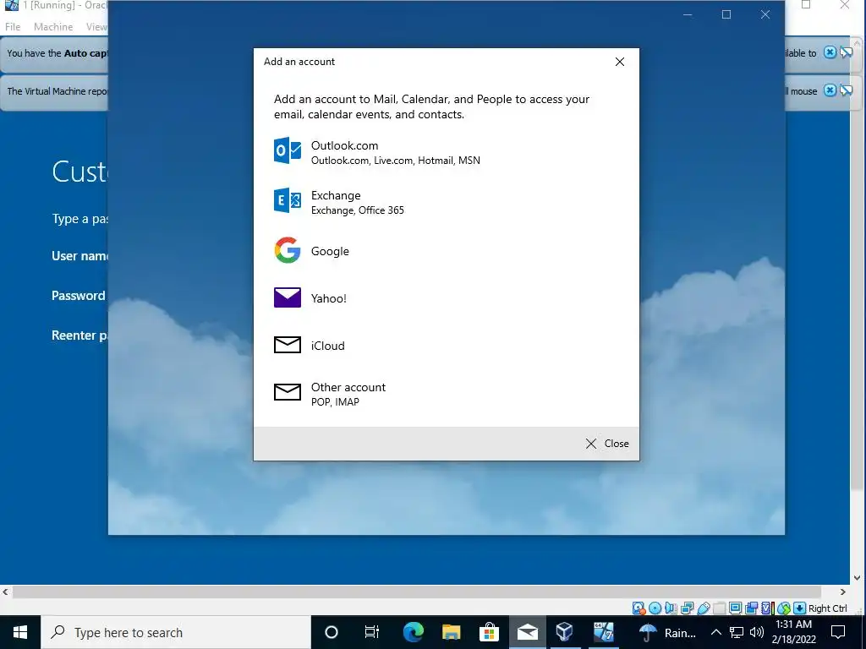
Task: Click VirtualBox keyboard capture arrow indicator
Action: [799, 608]
